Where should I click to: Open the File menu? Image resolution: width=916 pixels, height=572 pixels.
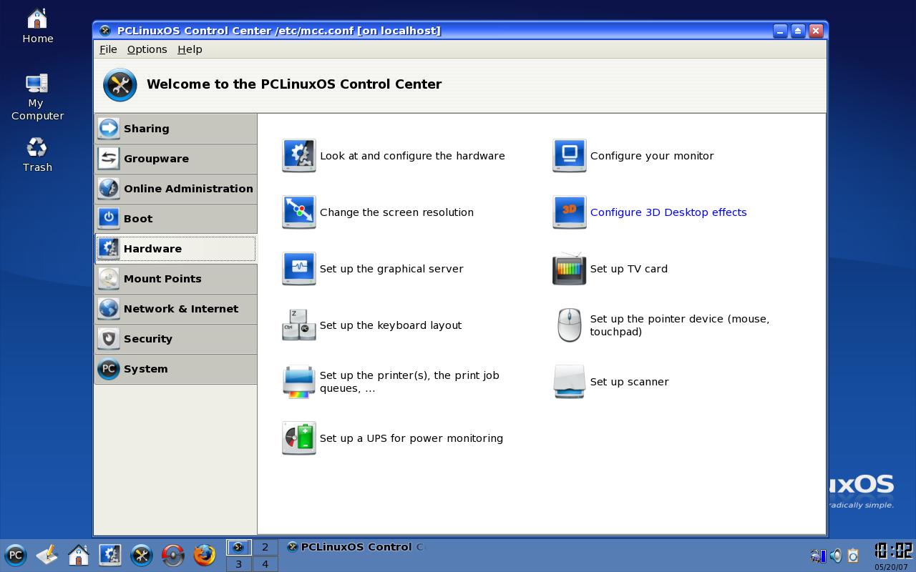pyautogui.click(x=108, y=49)
